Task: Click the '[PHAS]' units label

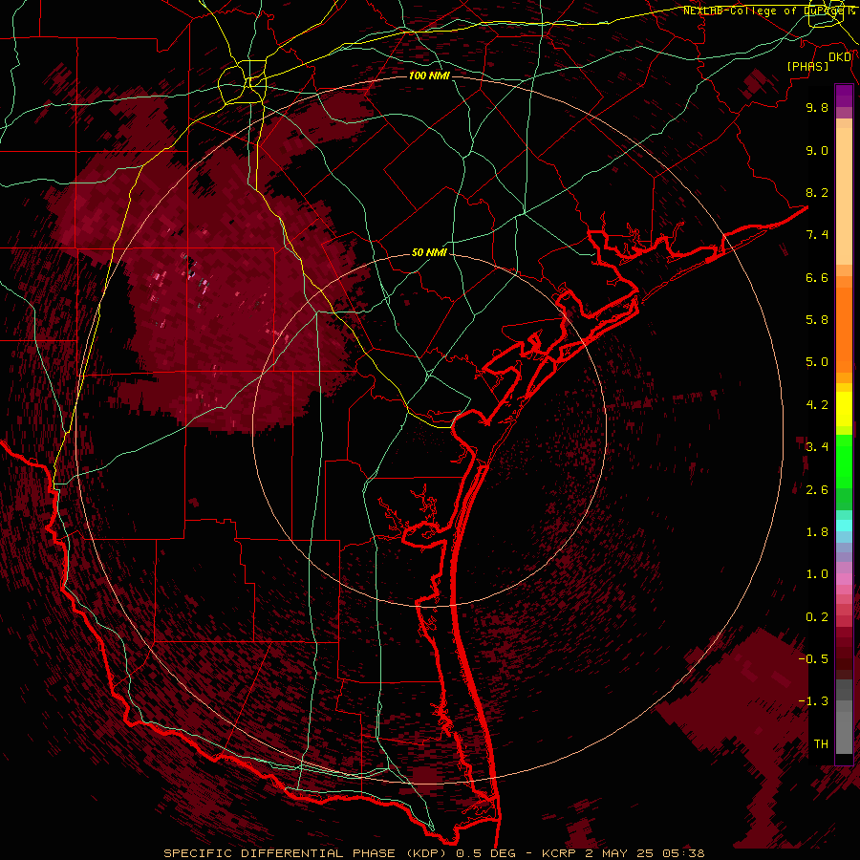Action: pyautogui.click(x=807, y=67)
